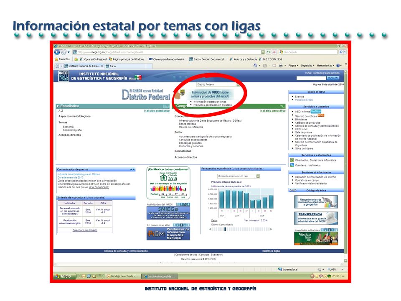Click the Refresh icon beside address bar
The image size is (401, 301).
click(x=268, y=52)
